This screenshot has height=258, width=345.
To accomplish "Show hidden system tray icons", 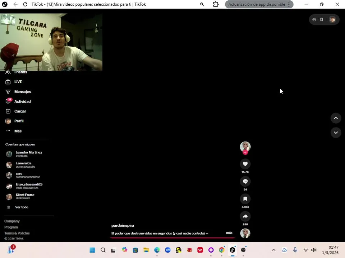I will click(x=273, y=250).
